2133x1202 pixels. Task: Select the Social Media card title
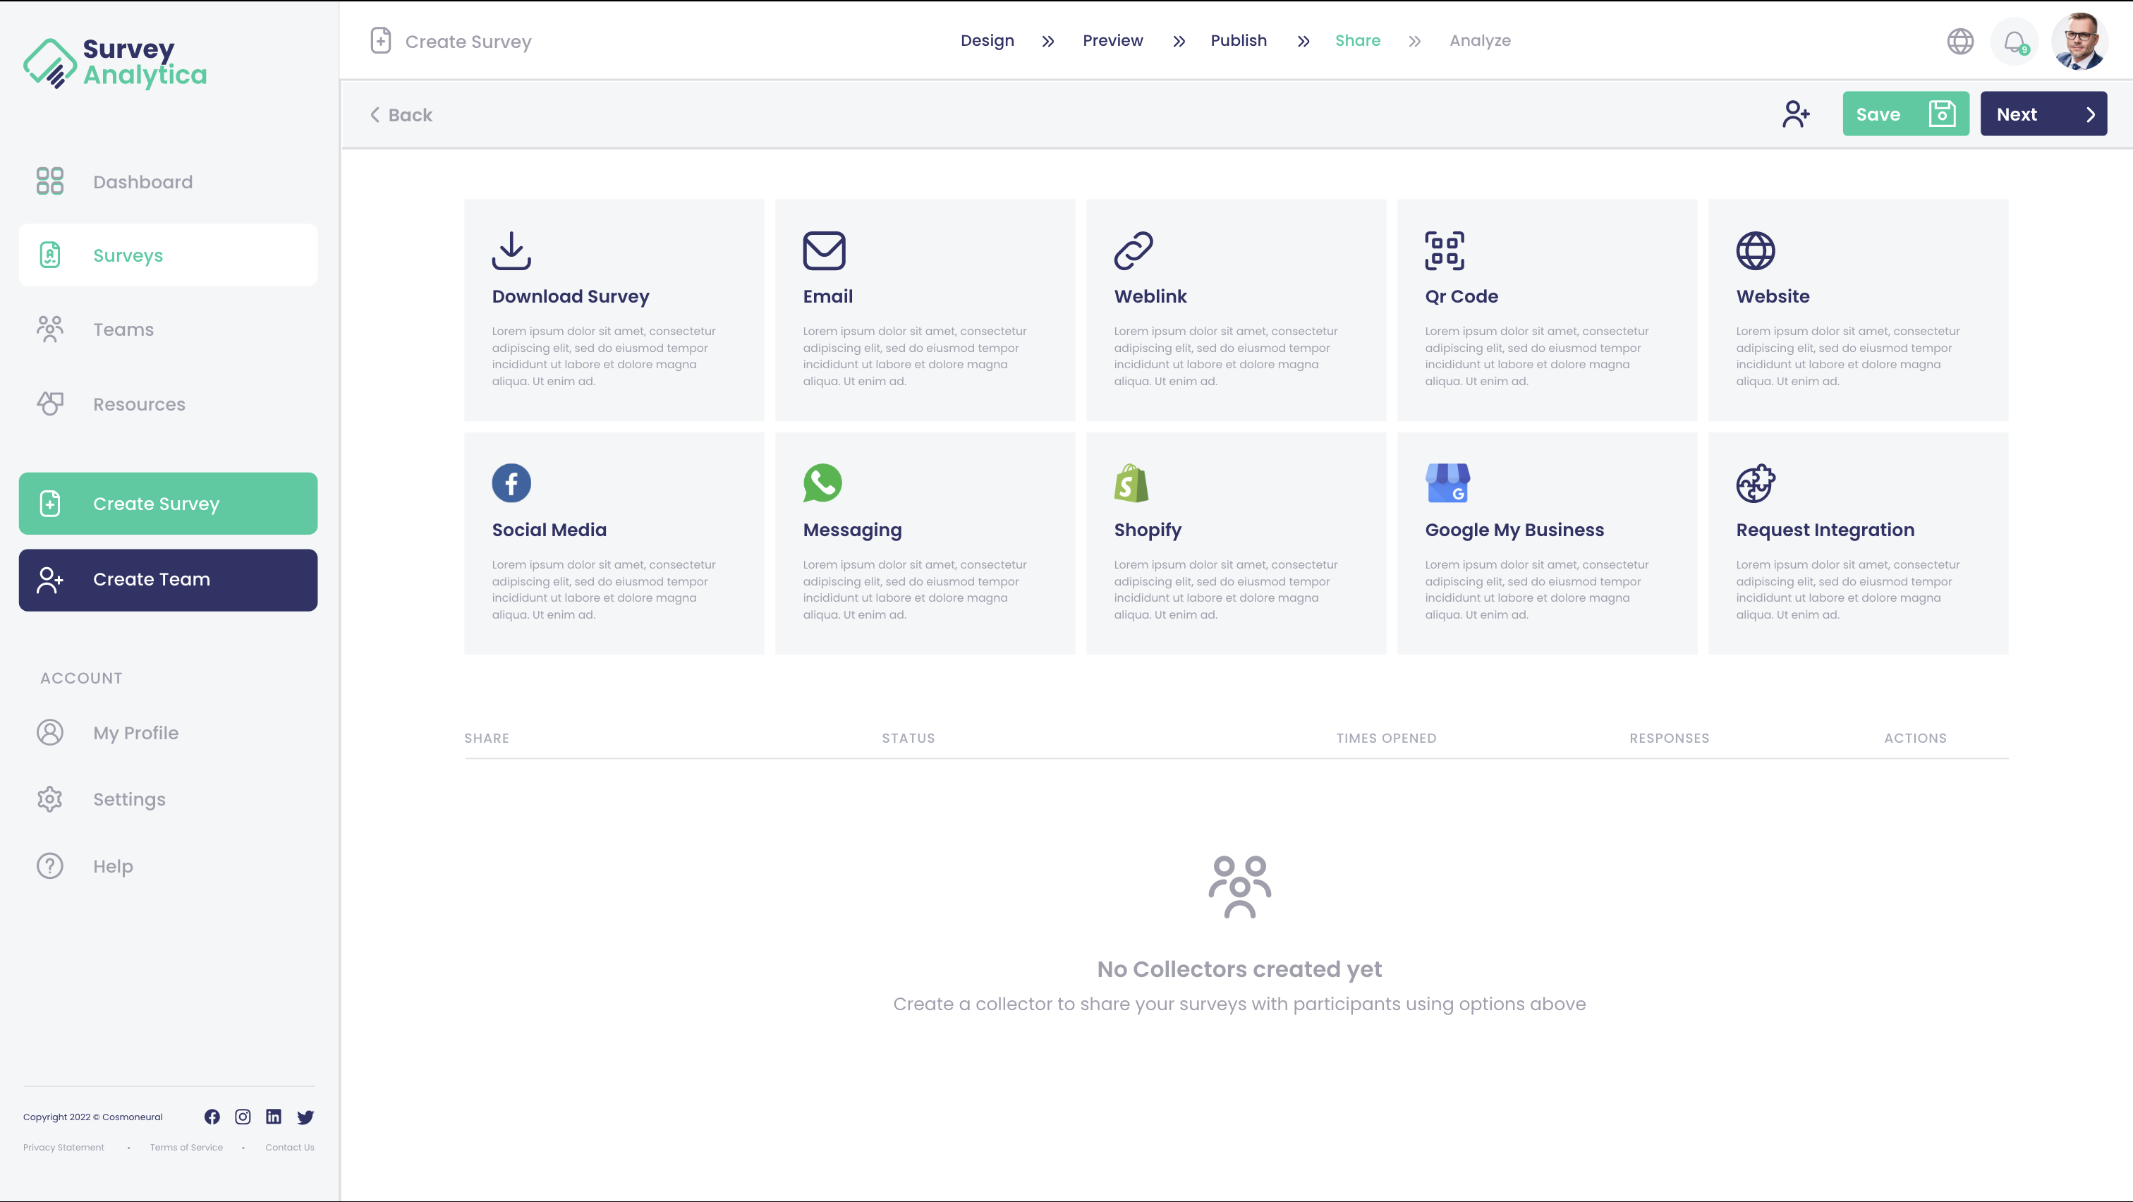pos(549,530)
